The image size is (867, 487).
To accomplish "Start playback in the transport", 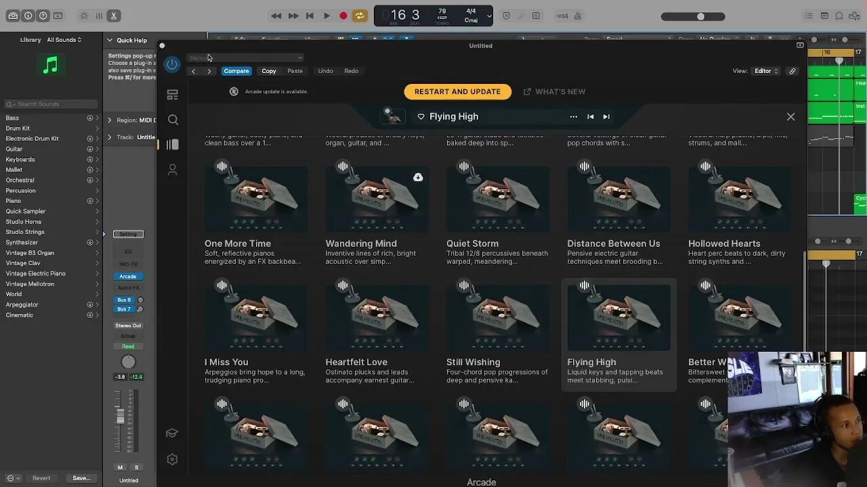I will pos(326,16).
